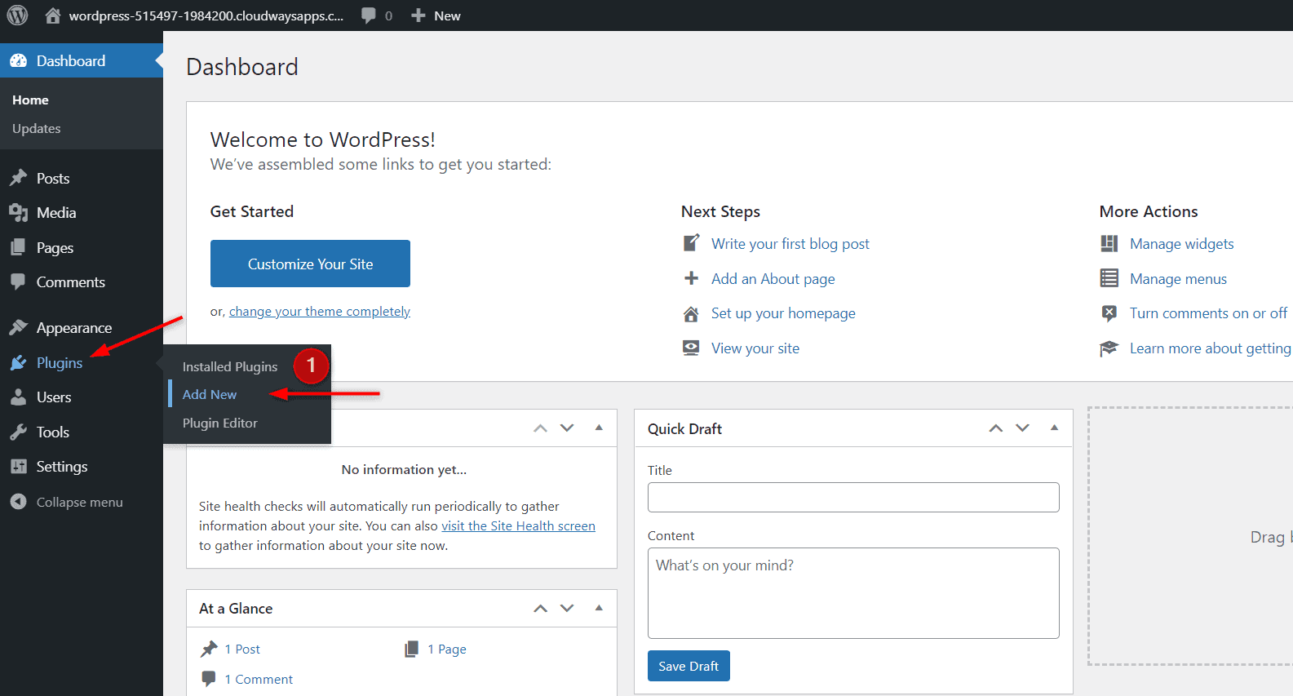Move At a Glance panel up
This screenshot has height=696, width=1293.
(x=540, y=608)
